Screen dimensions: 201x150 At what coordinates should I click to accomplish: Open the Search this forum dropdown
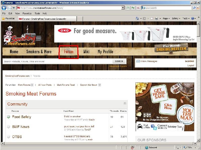coord(99,85)
